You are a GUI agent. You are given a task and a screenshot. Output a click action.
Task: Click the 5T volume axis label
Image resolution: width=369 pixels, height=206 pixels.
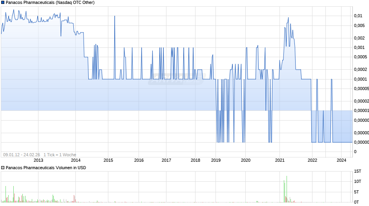tap(356, 192)
